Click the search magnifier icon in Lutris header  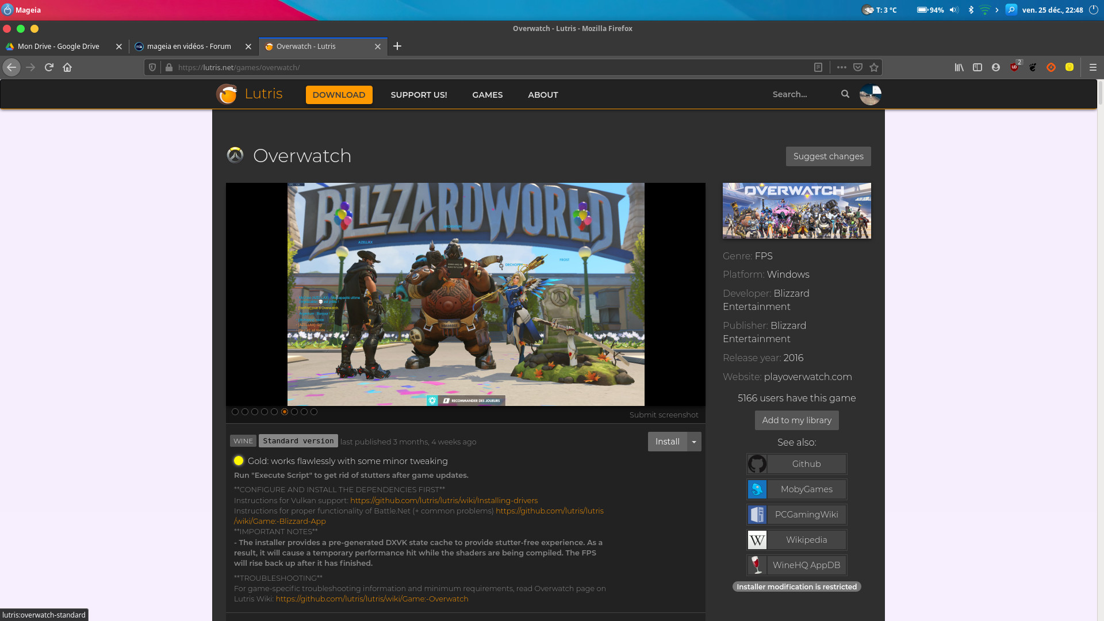point(845,94)
